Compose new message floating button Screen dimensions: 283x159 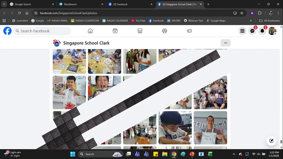pyautogui.click(x=271, y=141)
